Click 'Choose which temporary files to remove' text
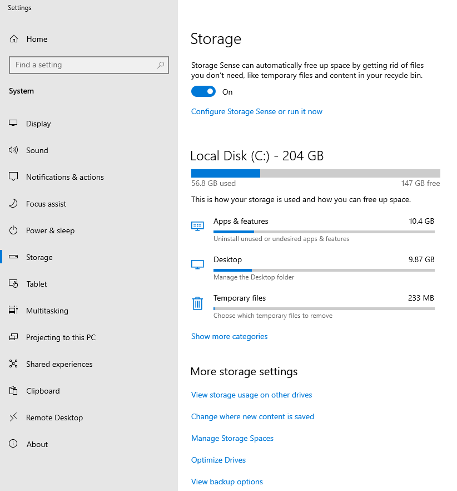Image resolution: width=457 pixels, height=491 pixels. [273, 316]
